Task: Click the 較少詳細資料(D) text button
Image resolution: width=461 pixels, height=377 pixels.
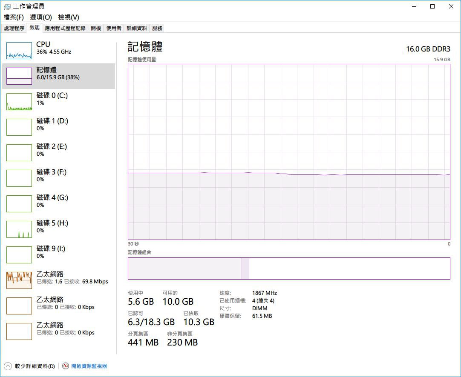Action: pos(35,366)
